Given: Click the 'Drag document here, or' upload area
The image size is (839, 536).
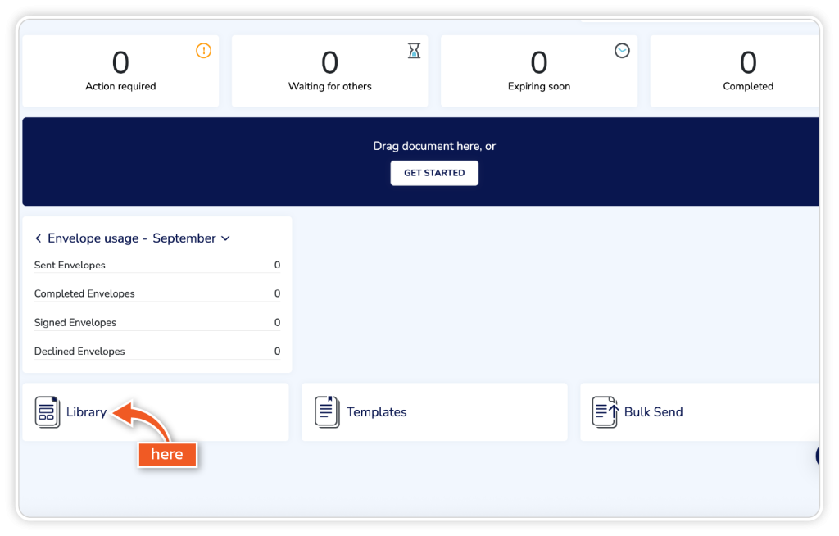Looking at the screenshot, I should pos(434,147).
